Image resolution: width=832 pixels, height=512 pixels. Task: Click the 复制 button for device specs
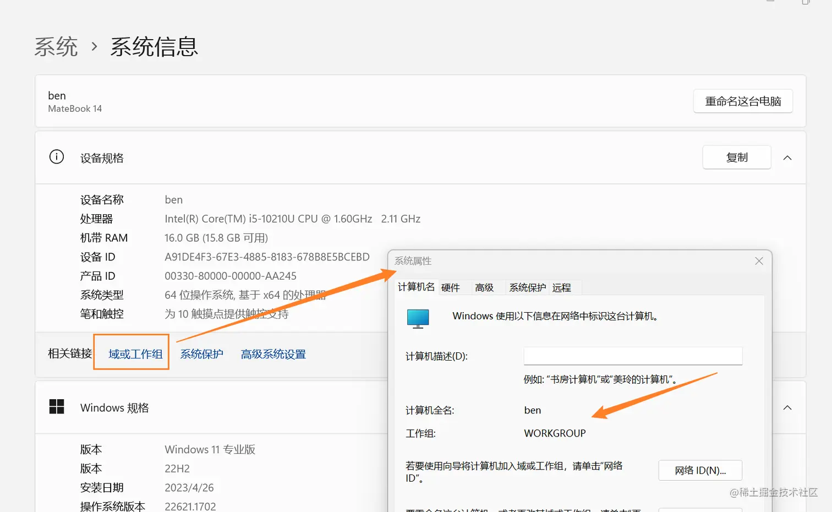coord(737,157)
